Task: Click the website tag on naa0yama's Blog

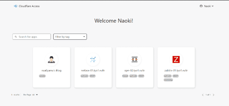Action: tap(42, 76)
